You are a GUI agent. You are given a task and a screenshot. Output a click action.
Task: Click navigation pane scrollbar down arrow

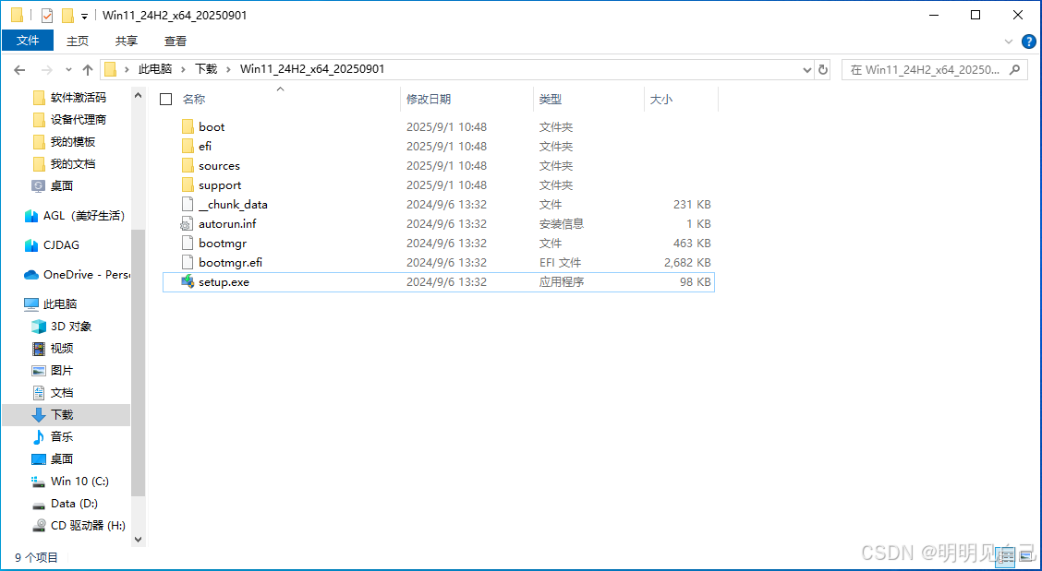tap(139, 539)
